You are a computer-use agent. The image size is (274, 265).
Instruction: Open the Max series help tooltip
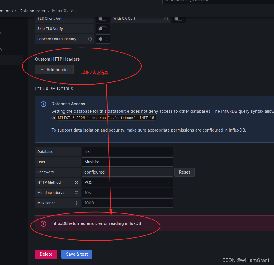pos(76,203)
